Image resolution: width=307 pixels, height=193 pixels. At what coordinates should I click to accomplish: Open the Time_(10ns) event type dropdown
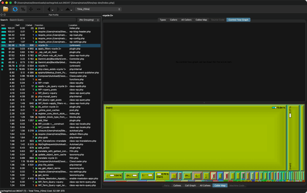[x=98, y=9]
